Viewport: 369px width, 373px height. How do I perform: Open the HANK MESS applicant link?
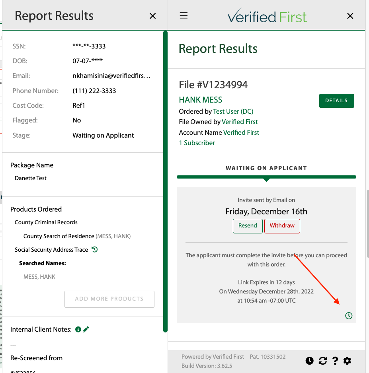pos(201,100)
